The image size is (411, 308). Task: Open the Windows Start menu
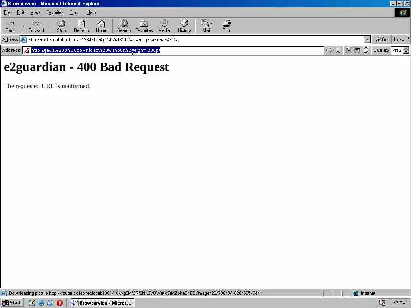point(12,303)
